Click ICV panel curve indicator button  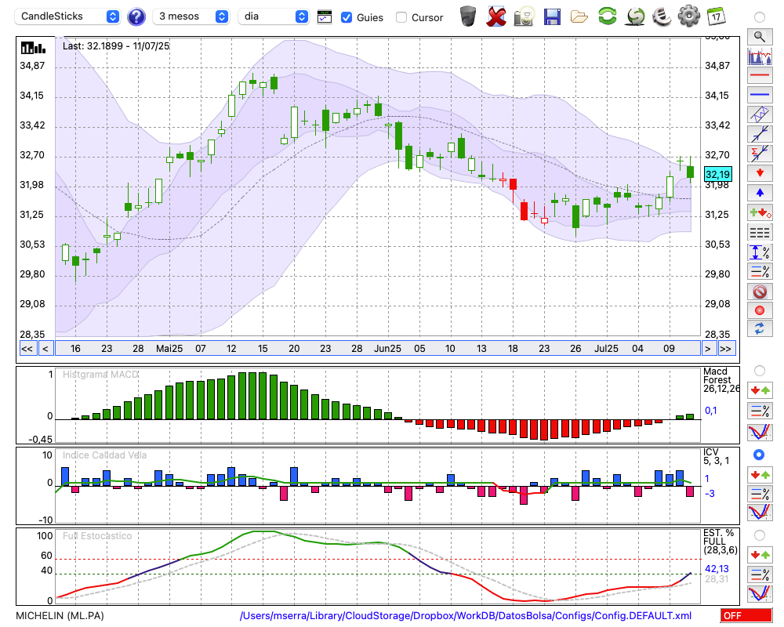coord(760,513)
